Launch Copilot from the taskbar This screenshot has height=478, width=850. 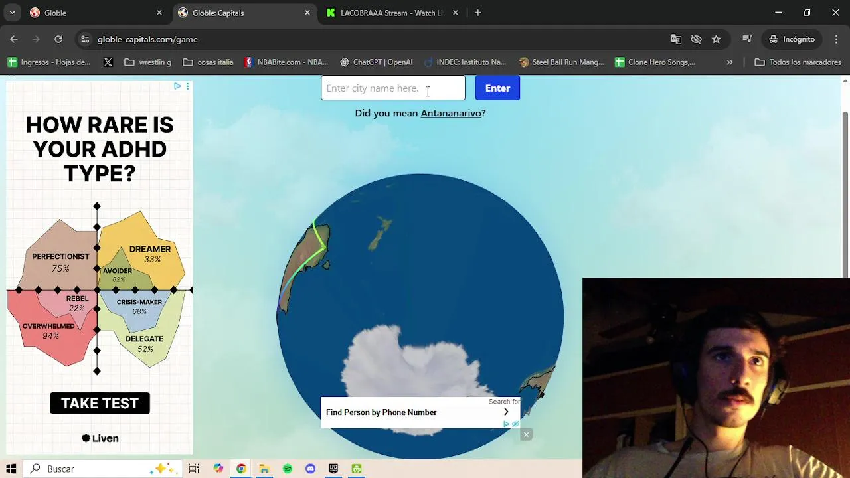pos(218,469)
